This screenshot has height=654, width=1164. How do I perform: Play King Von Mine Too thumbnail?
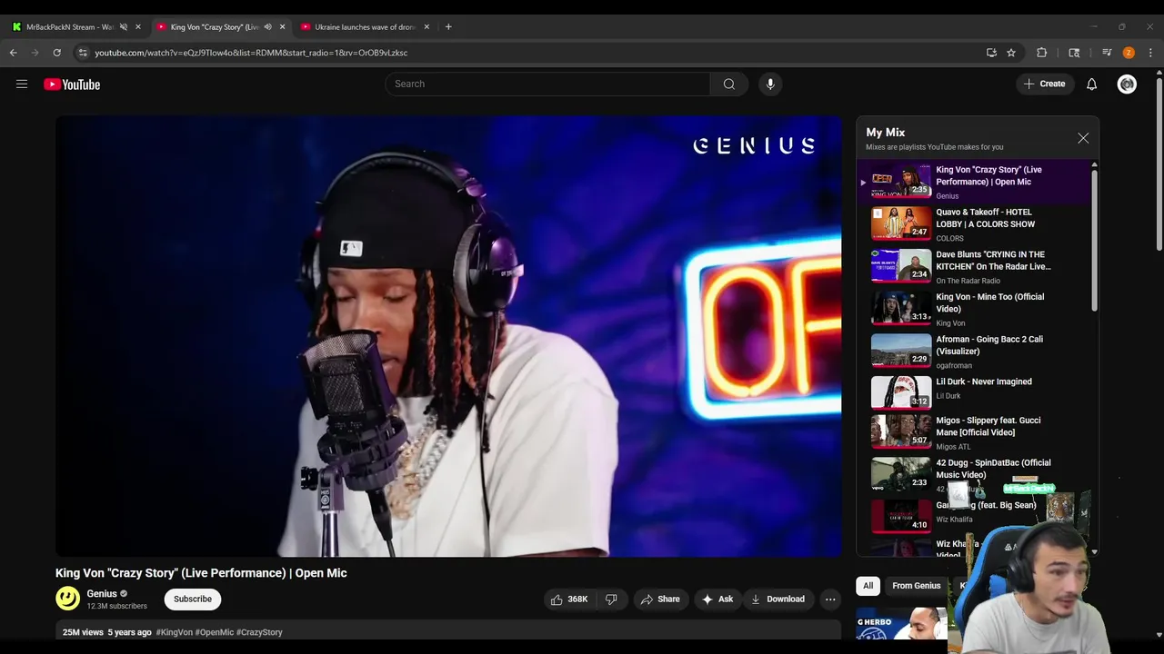(x=901, y=309)
